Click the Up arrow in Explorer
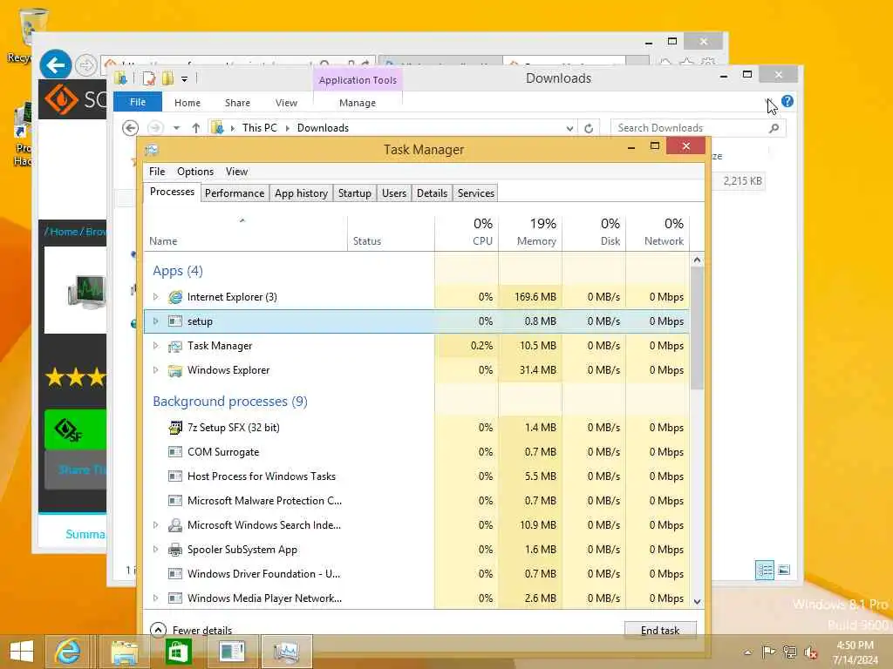This screenshot has height=669, width=893. (196, 128)
